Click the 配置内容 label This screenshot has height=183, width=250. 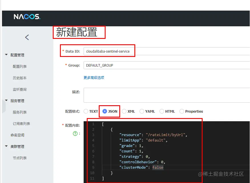(72, 125)
